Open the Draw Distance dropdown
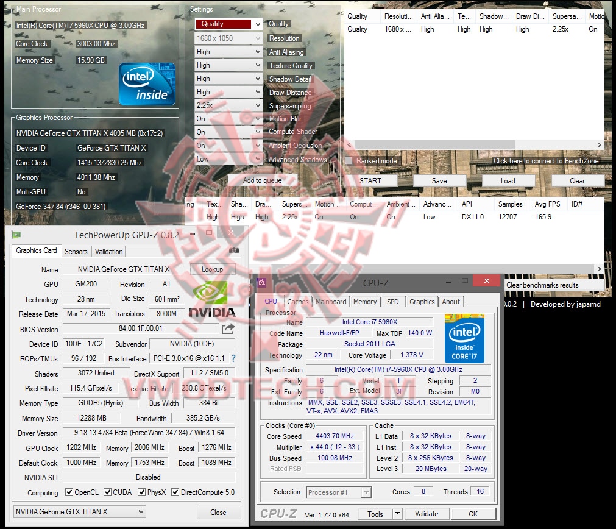Image resolution: width=616 pixels, height=529 pixels. click(x=228, y=91)
